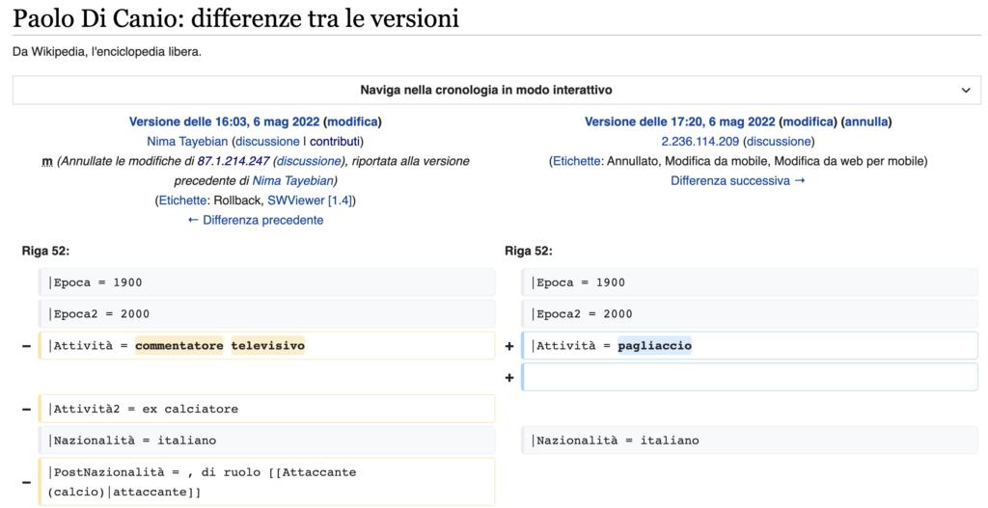Click left '|Epoca2 = 2000' line
Viewport: 988px width, 508px height.
tap(266, 314)
